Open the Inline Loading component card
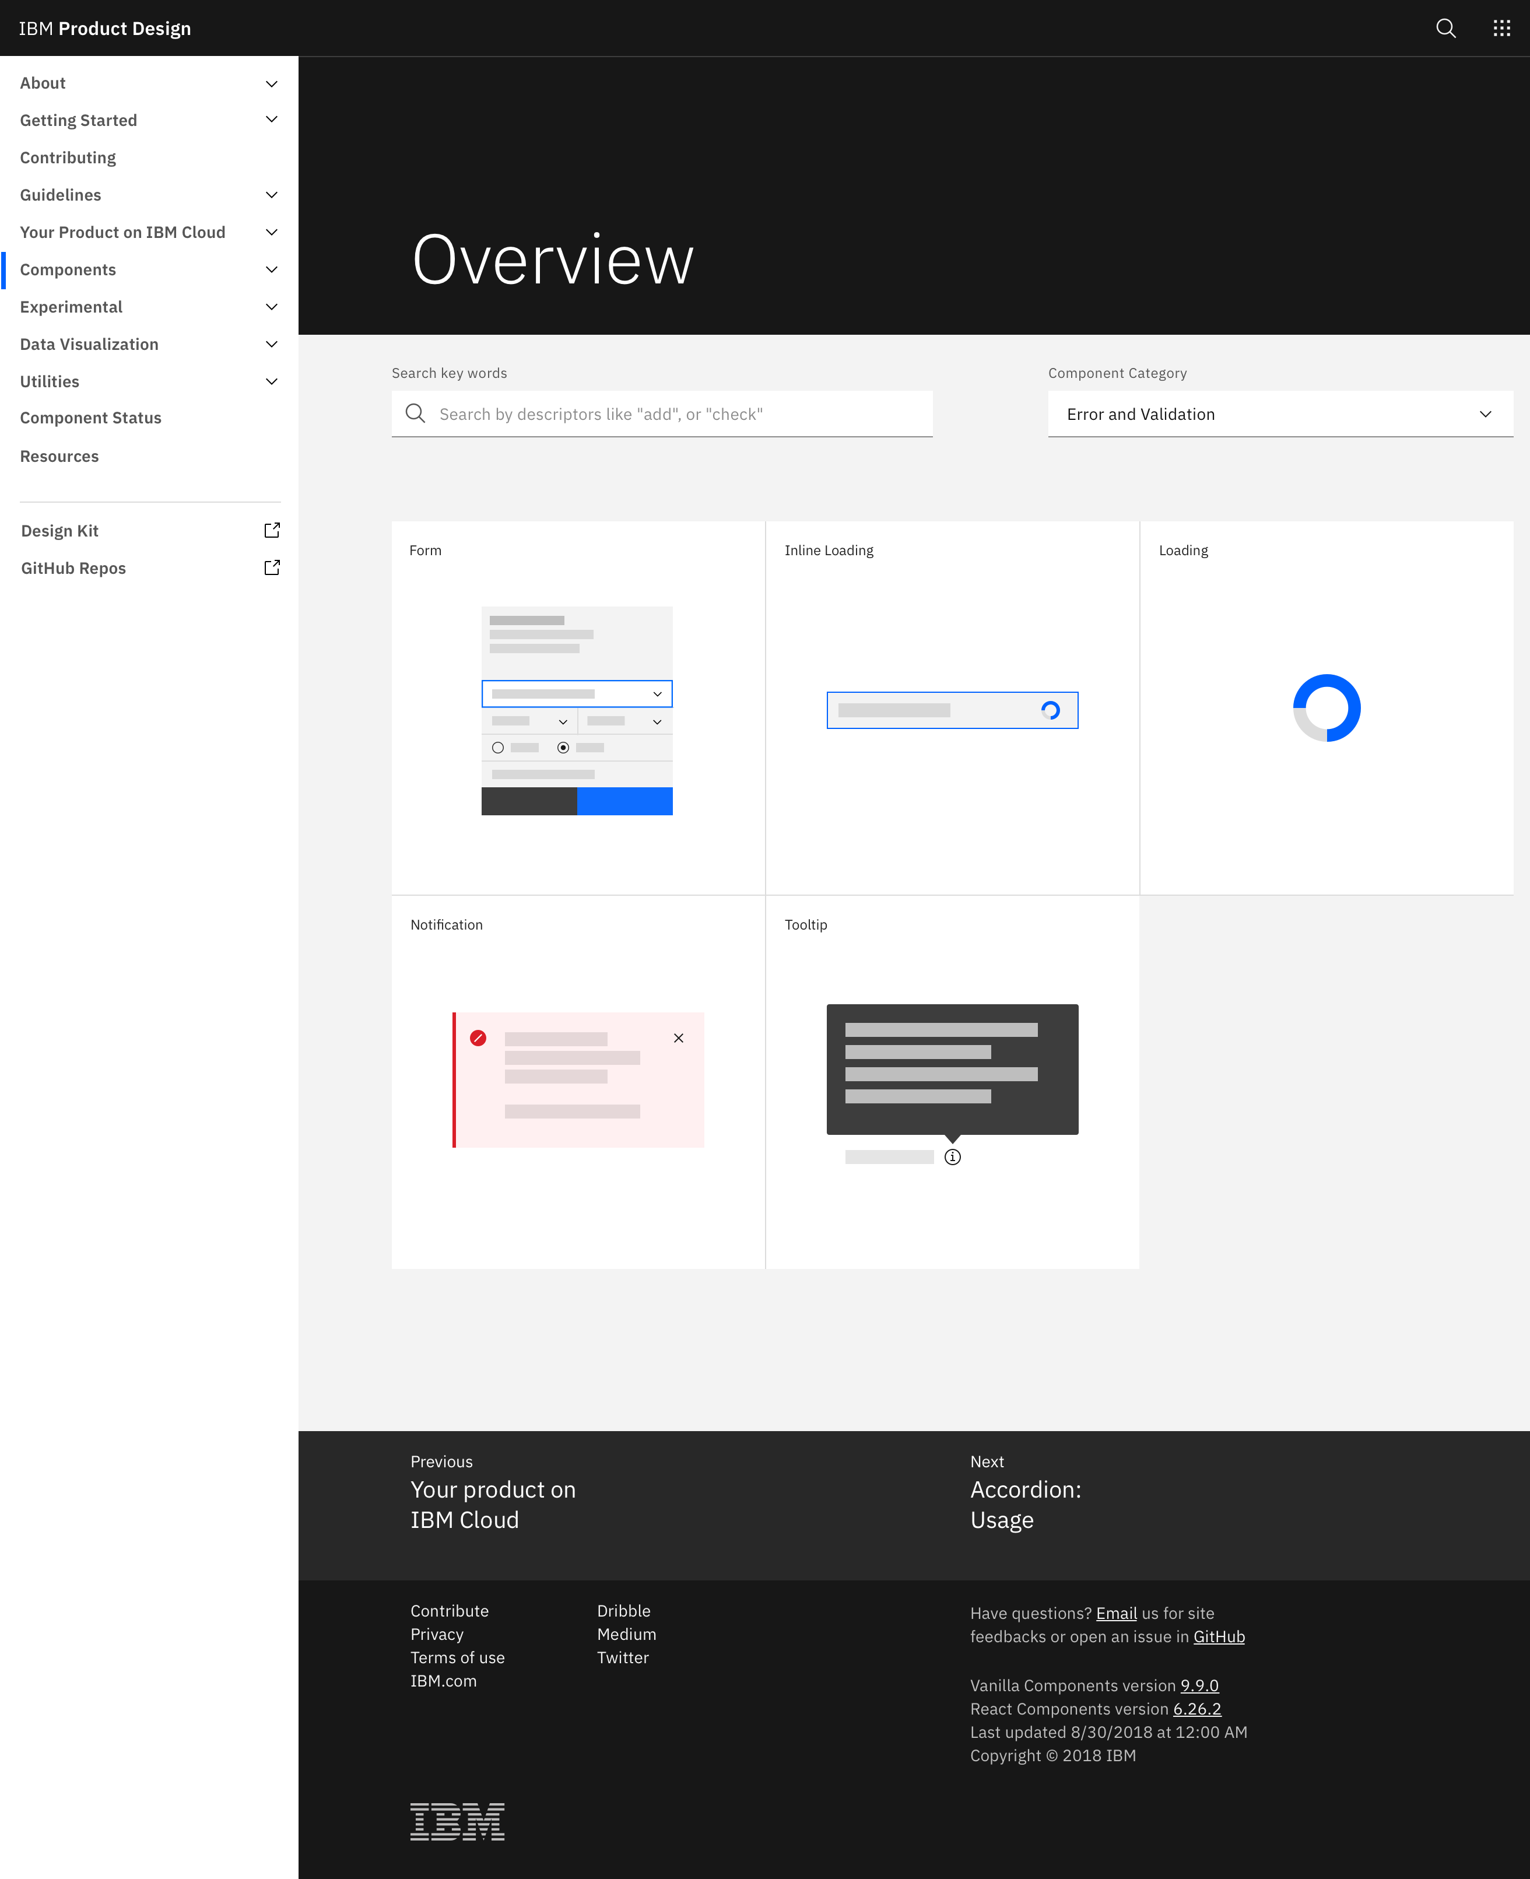The height and width of the screenshot is (1879, 1530). click(x=952, y=708)
